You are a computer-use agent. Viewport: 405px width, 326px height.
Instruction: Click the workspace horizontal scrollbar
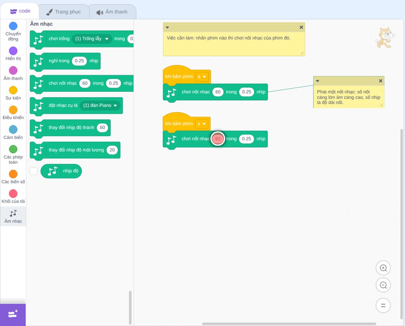click(x=289, y=324)
